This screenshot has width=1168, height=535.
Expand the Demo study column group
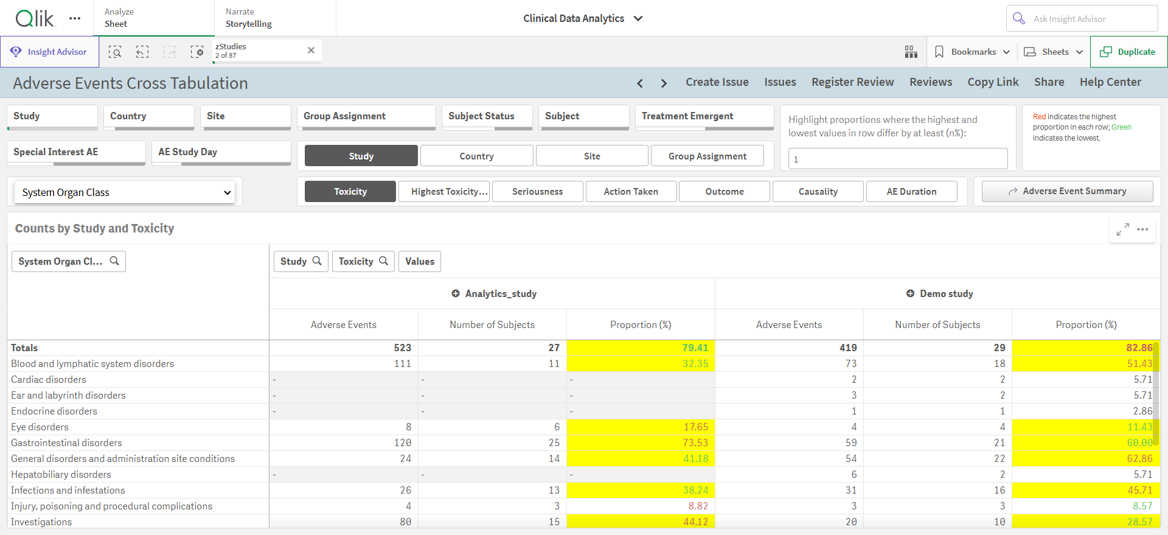(x=910, y=293)
